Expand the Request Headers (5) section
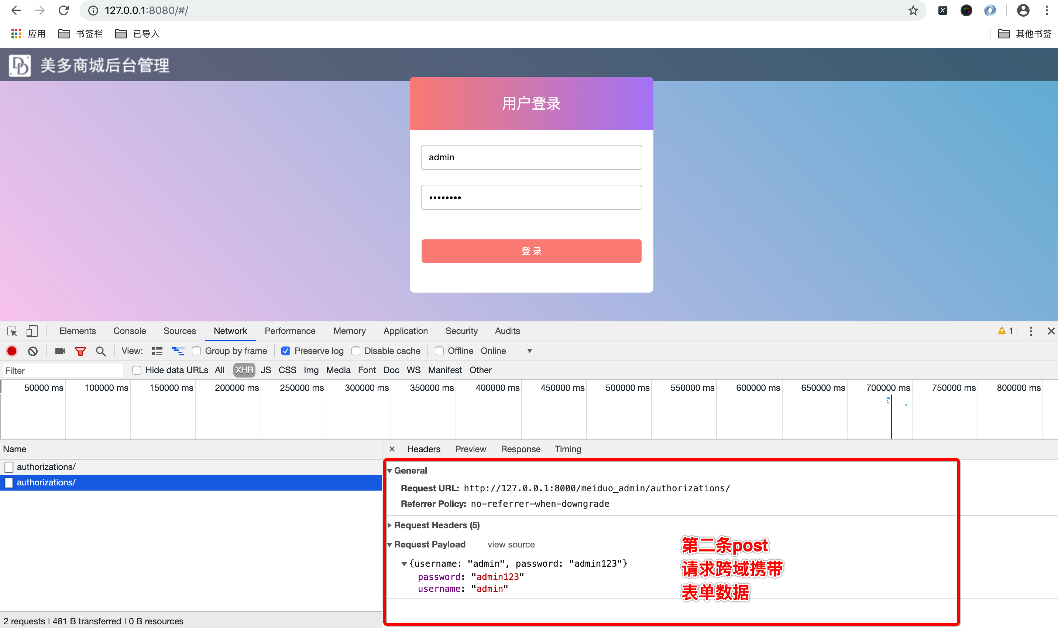1058x628 pixels. point(436,525)
